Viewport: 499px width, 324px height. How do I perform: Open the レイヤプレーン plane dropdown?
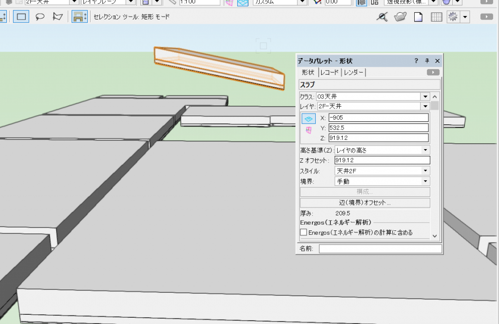tap(131, 2)
